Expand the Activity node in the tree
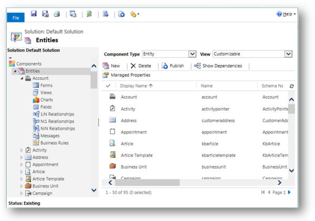 (x=22, y=150)
